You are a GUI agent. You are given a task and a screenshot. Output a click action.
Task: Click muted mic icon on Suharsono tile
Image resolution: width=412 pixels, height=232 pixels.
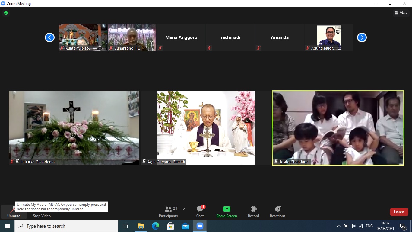111,48
